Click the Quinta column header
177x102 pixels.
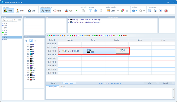(x=140, y=40)
